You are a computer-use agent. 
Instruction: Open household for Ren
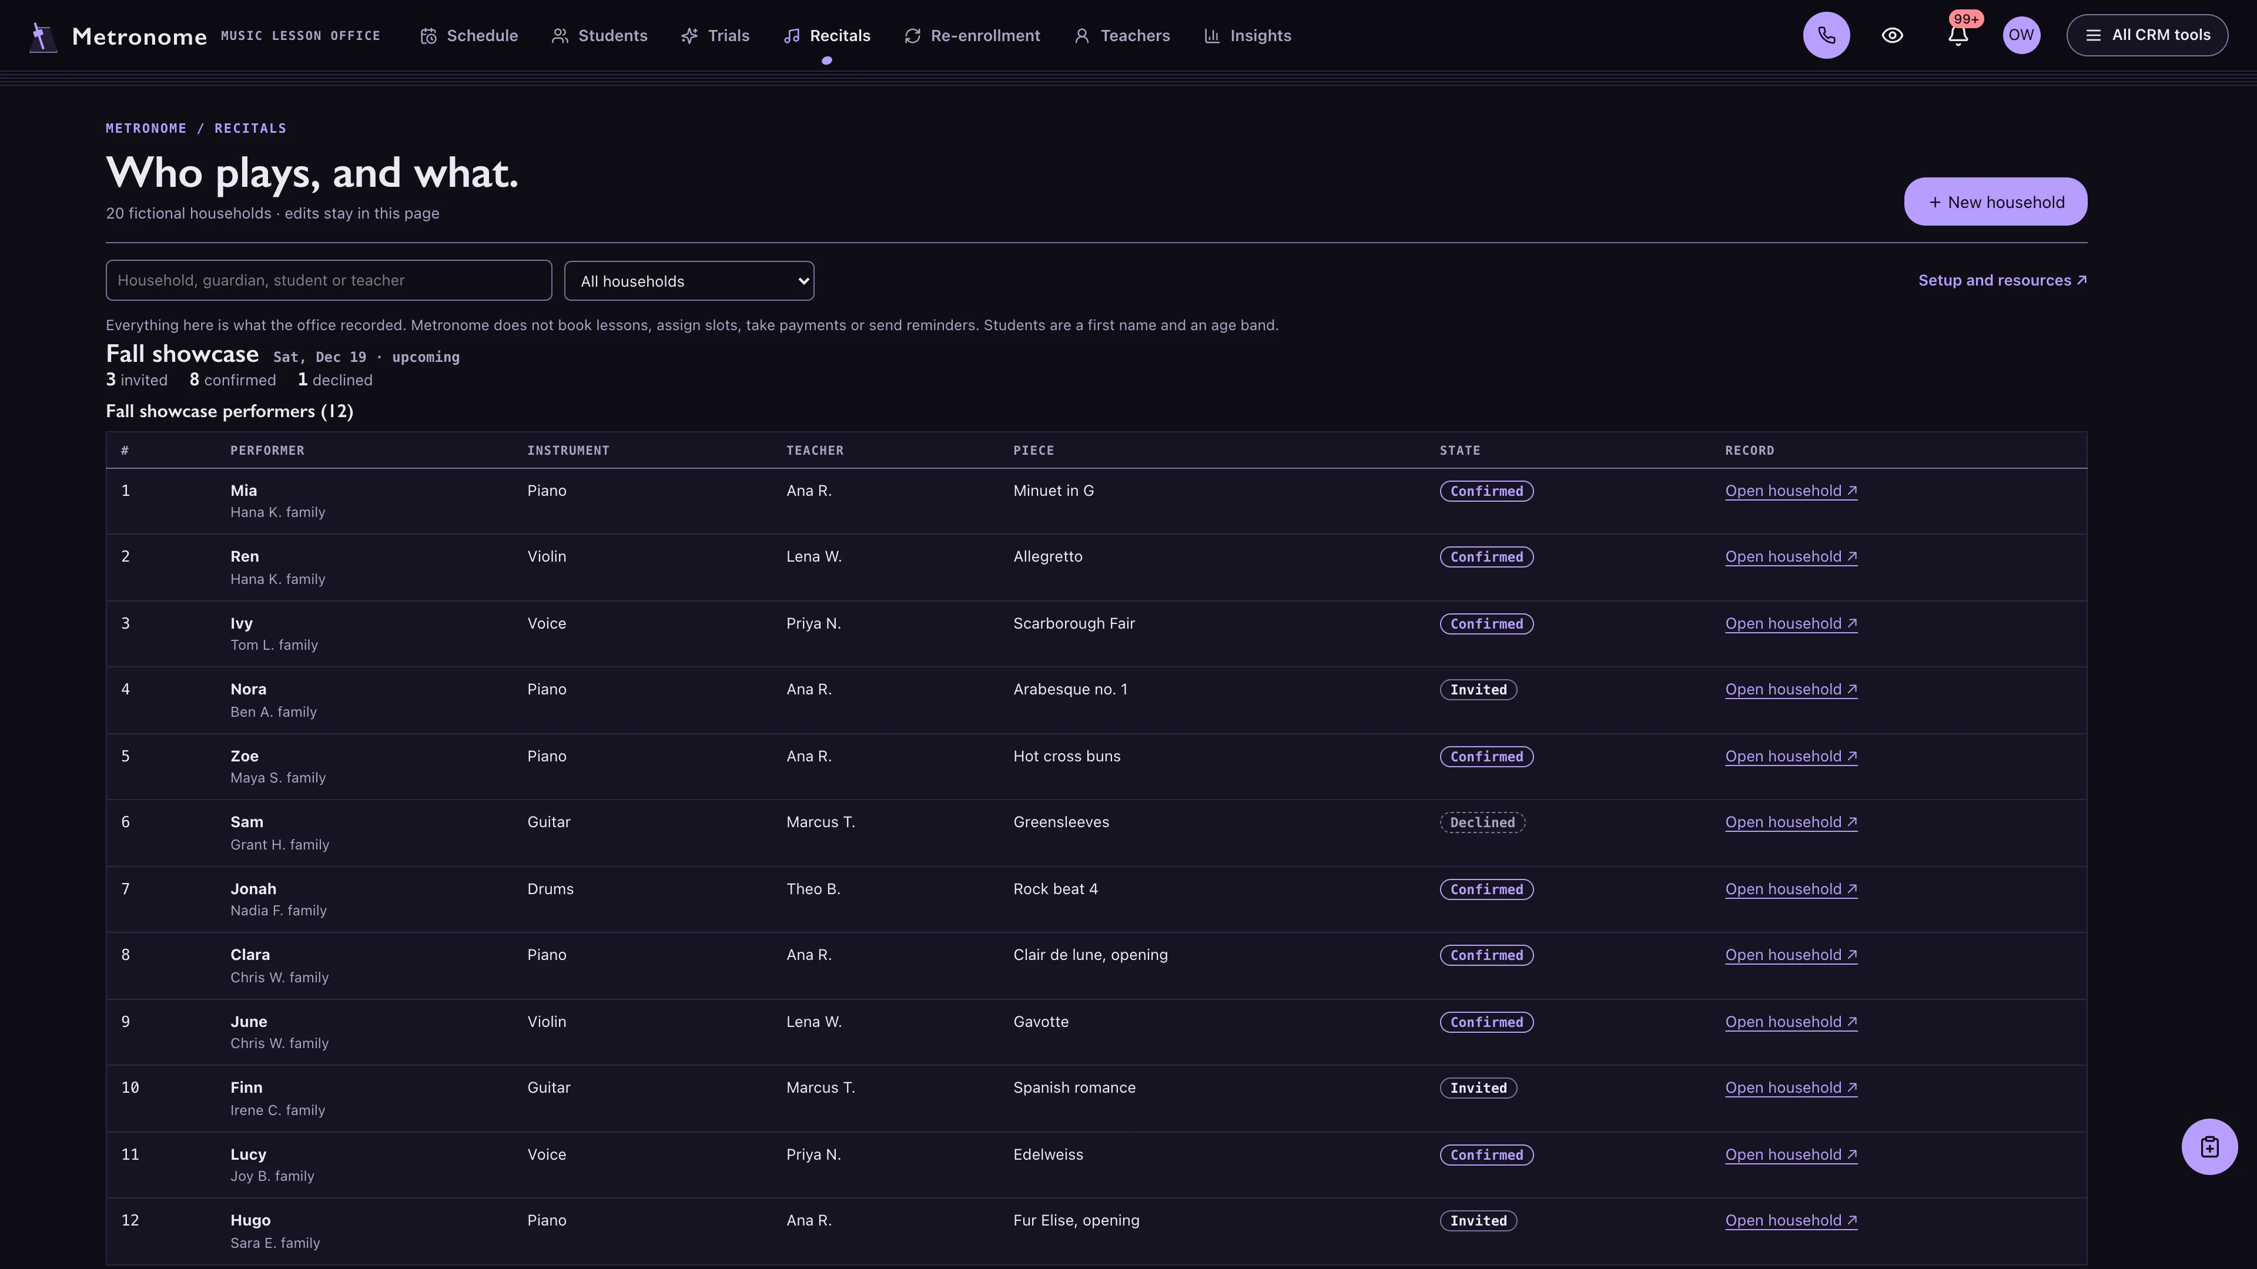[x=1791, y=556]
